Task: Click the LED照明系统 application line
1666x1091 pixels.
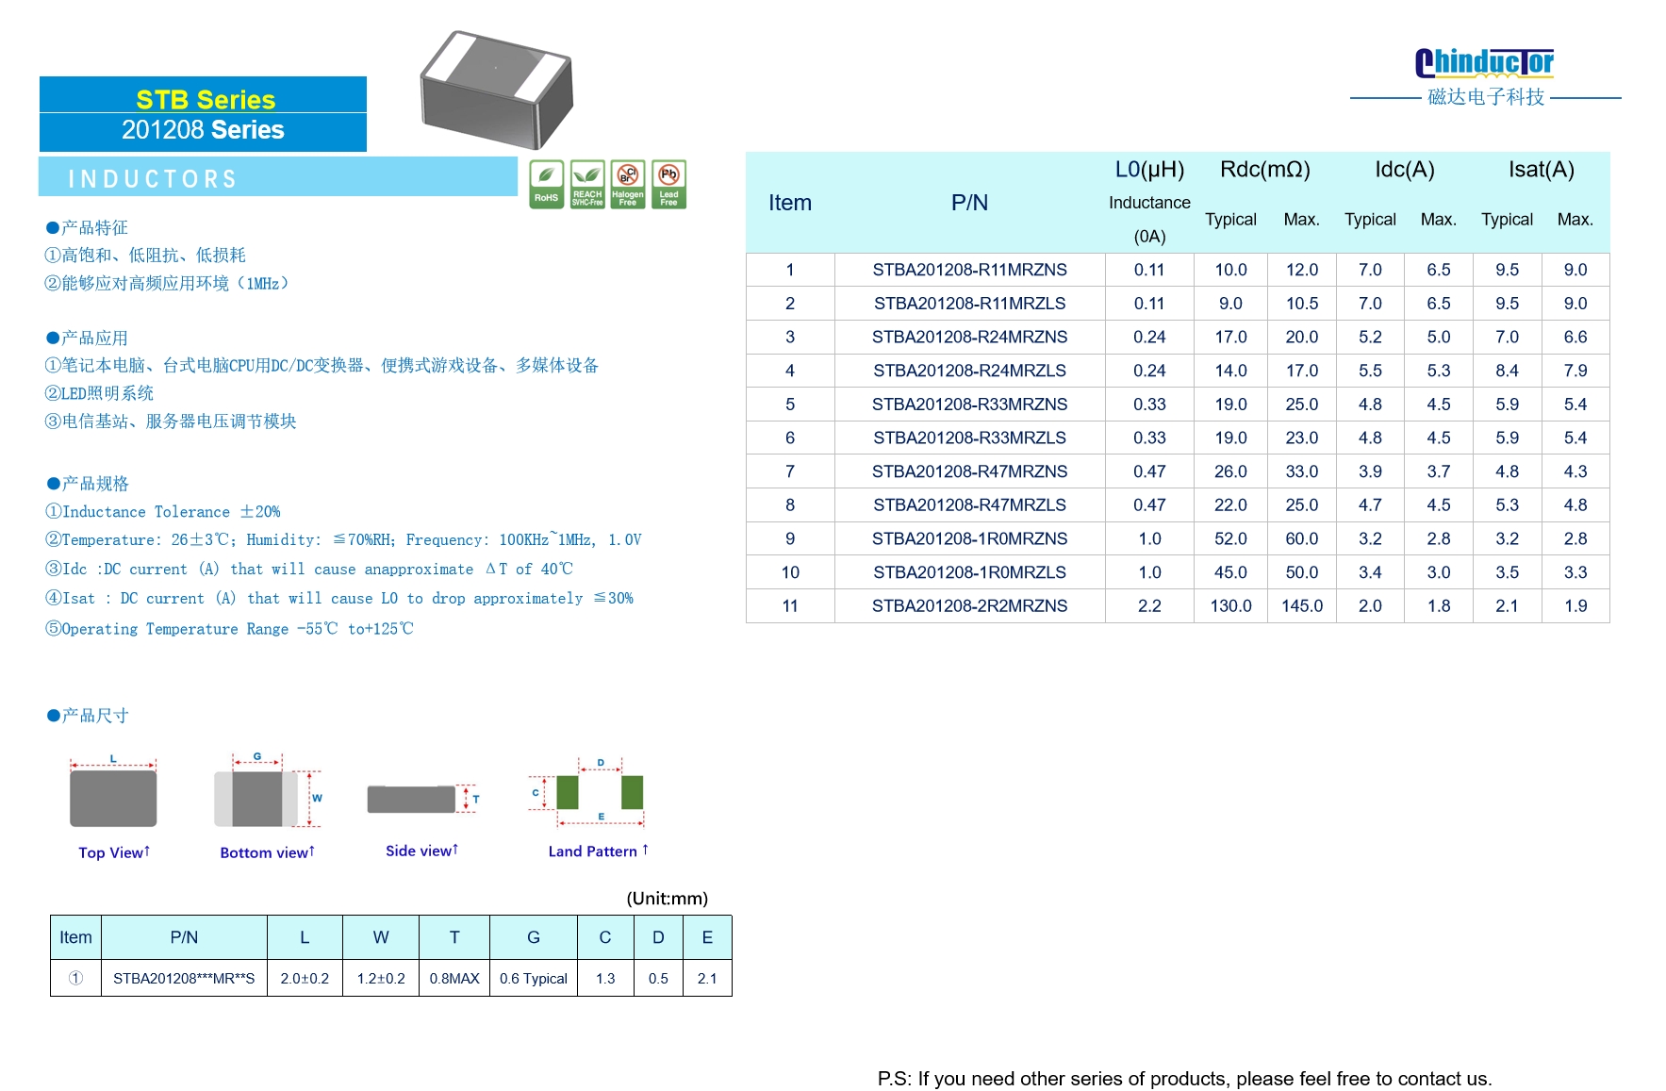Action: coord(99,393)
